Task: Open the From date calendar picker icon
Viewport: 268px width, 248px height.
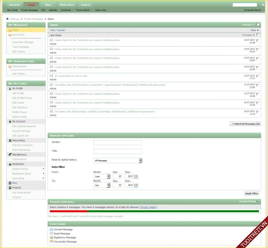Action: [x=136, y=177]
